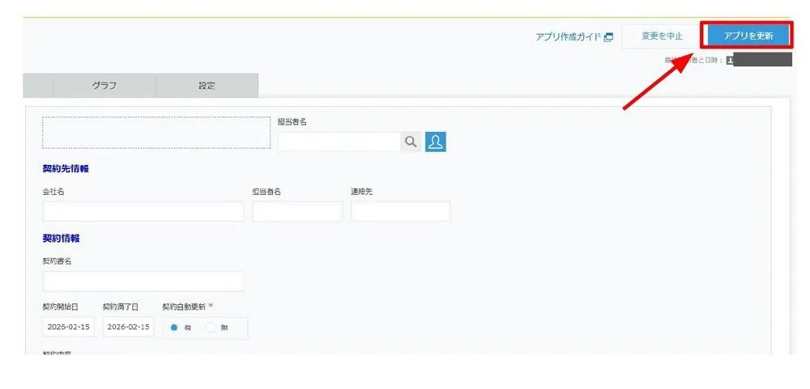Switch to the グラフ tab
810x389 pixels.
coord(104,86)
